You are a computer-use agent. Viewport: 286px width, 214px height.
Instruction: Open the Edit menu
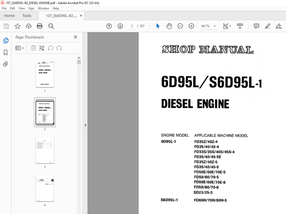tap(12, 8)
